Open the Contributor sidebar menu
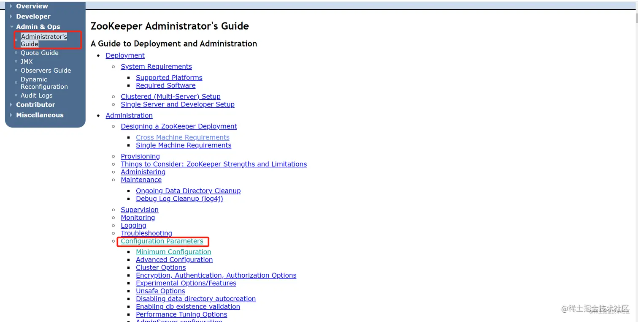 click(35, 105)
